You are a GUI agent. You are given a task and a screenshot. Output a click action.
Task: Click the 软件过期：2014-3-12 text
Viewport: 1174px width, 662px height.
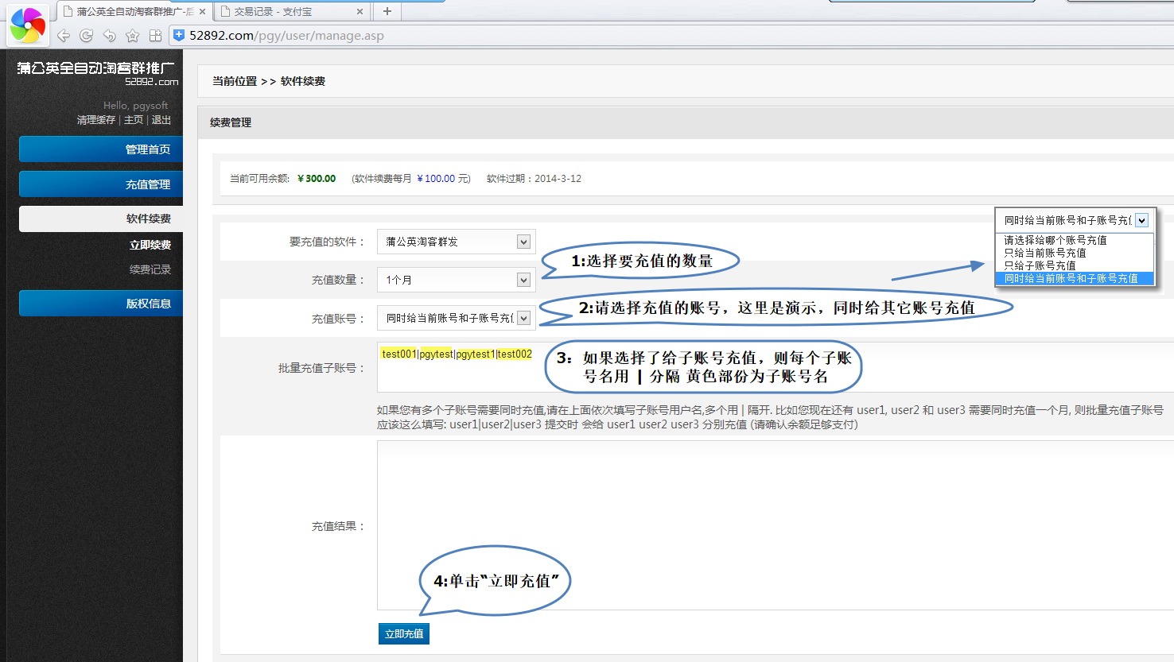click(x=534, y=179)
